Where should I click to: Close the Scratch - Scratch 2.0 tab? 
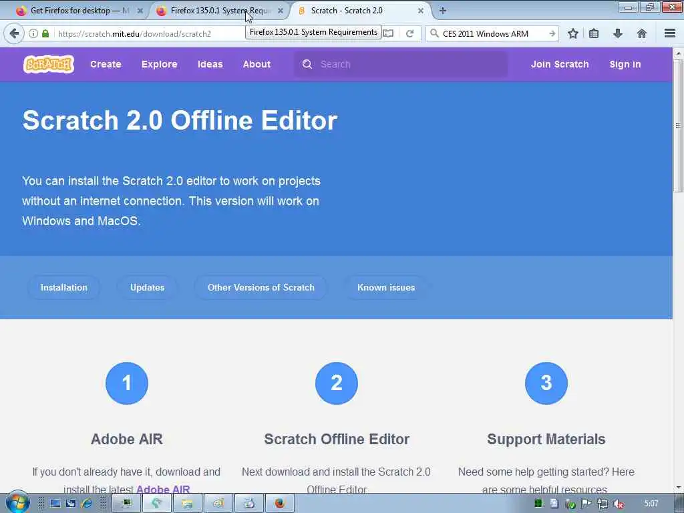click(x=421, y=11)
